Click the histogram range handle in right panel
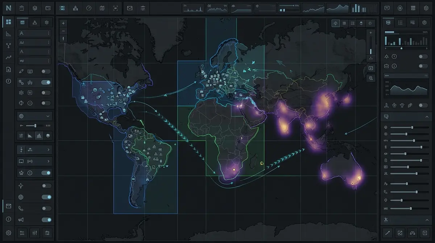The height and width of the screenshot is (243, 435). click(x=401, y=48)
